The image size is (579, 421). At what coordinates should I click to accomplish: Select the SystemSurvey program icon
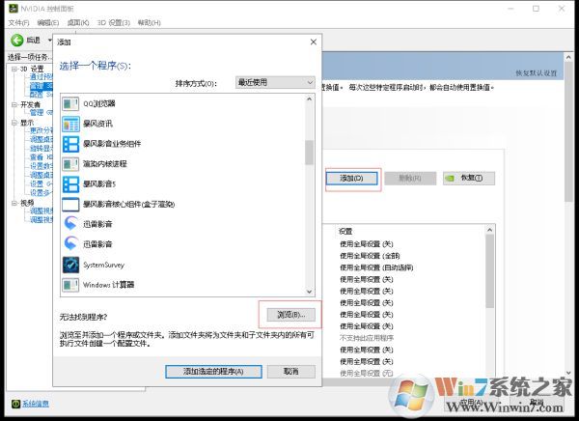pos(70,265)
